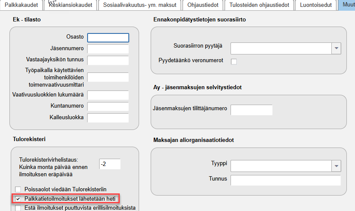
Task: Focus the Kuntanumero input field
Action: 108,106
